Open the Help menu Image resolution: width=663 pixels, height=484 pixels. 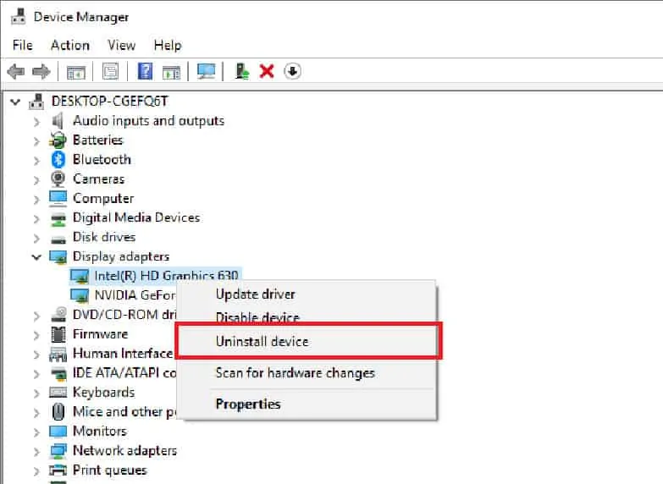(168, 45)
